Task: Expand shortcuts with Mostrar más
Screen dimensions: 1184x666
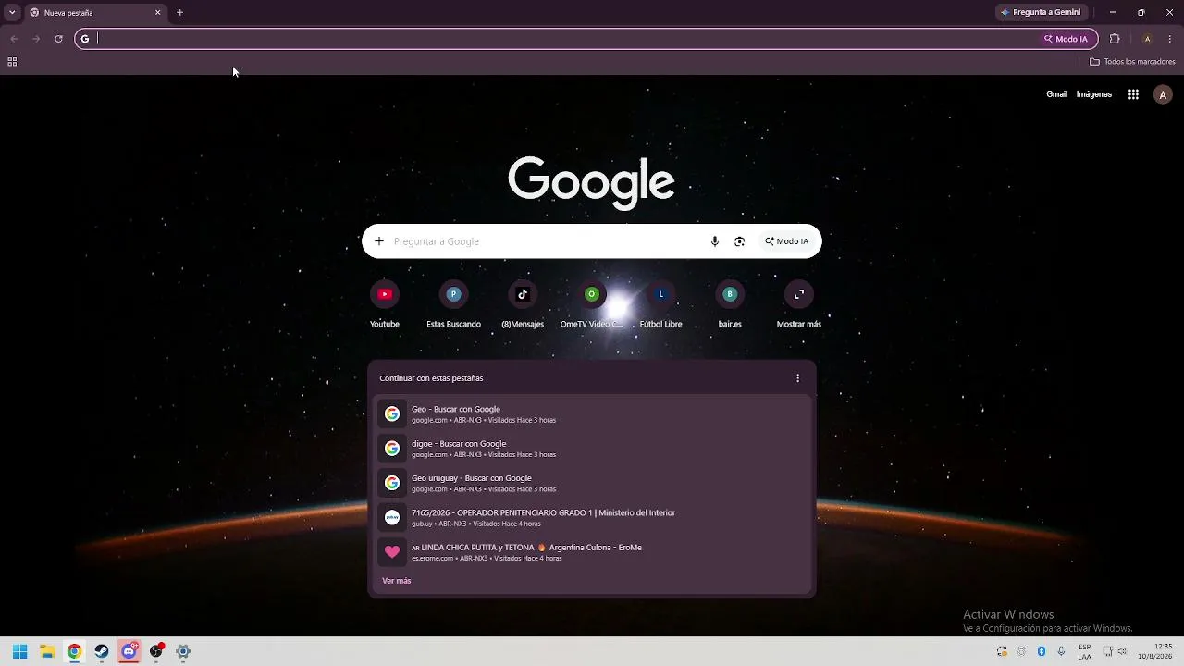Action: (799, 305)
